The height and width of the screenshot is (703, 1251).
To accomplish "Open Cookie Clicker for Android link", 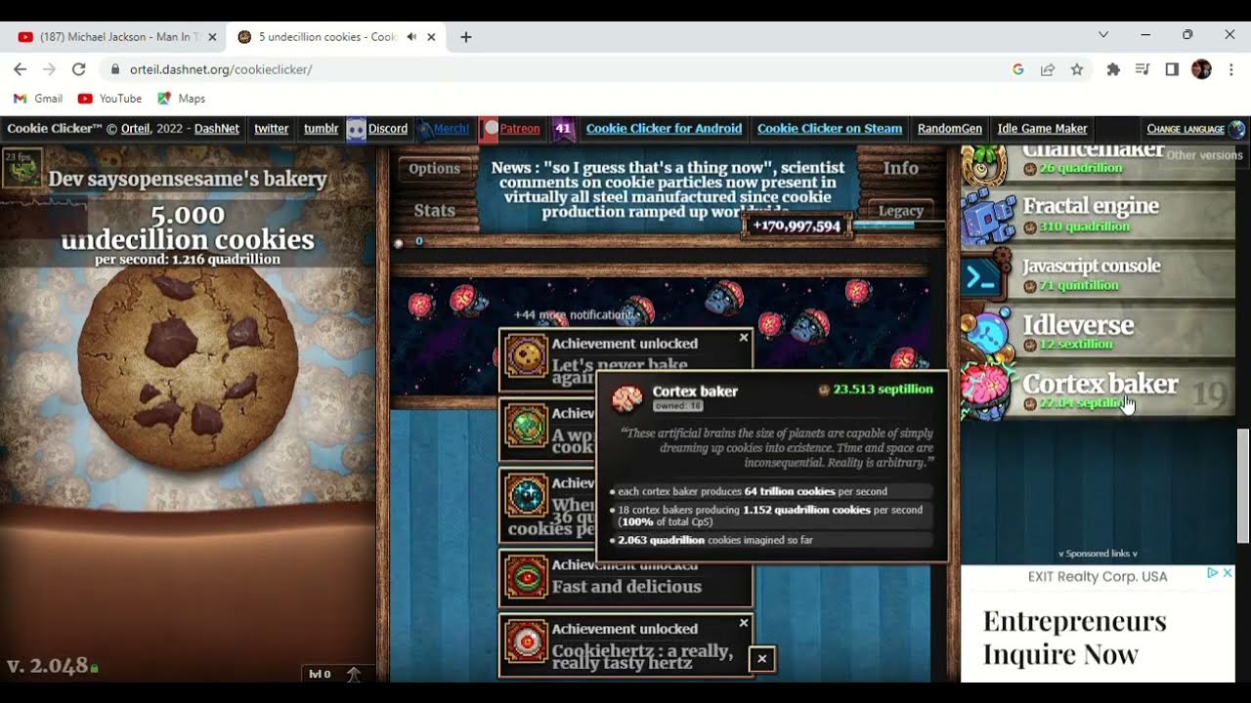I will coord(664,129).
